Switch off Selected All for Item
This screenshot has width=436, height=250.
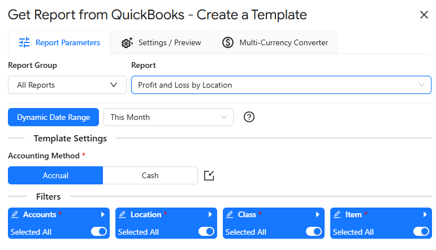421,231
